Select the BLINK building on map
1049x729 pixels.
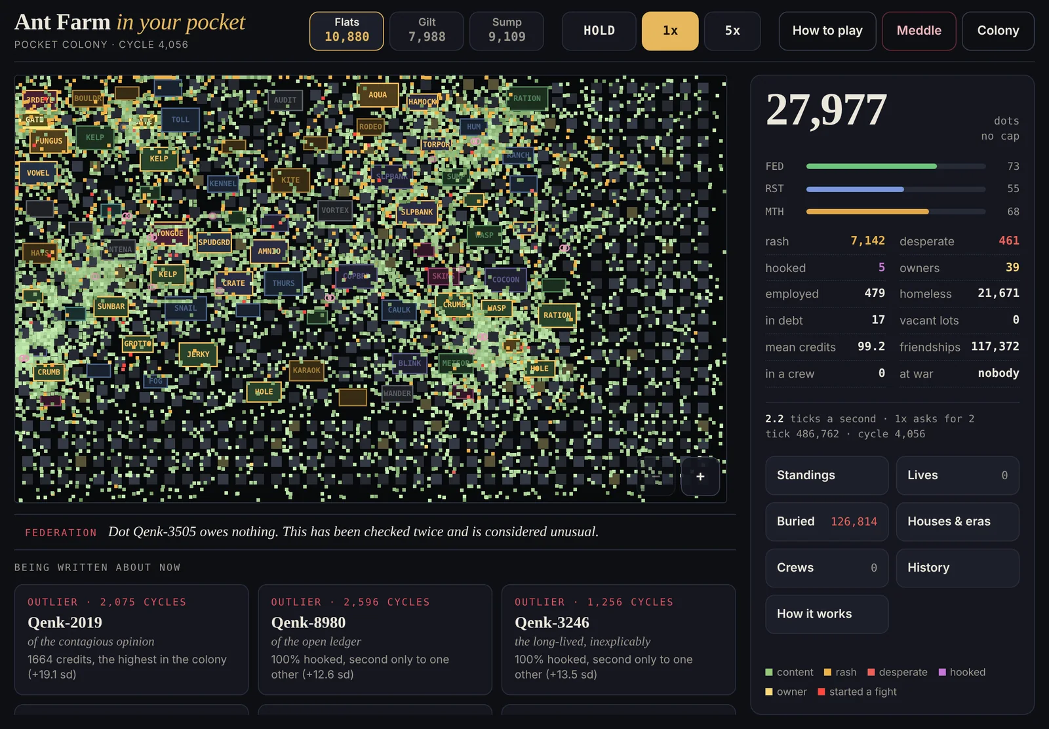click(410, 363)
